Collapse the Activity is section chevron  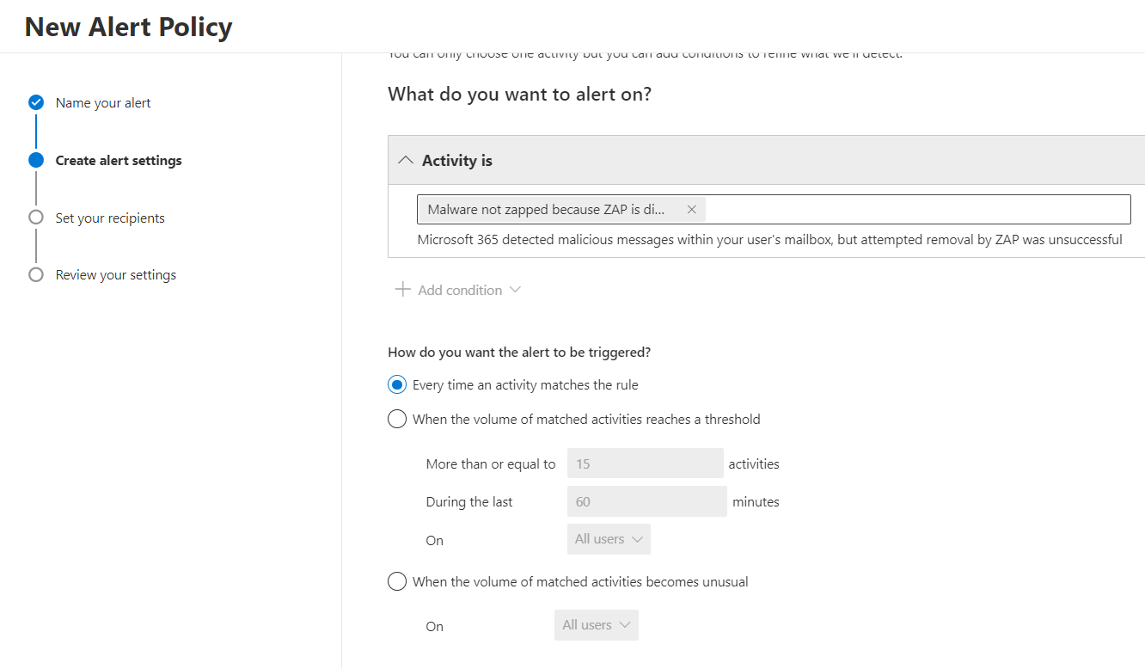click(406, 161)
